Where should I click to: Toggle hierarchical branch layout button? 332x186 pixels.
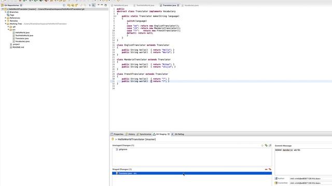pos(93,5)
